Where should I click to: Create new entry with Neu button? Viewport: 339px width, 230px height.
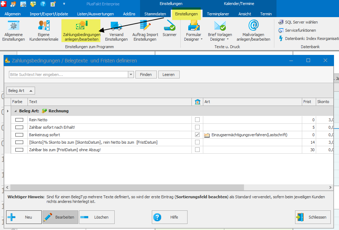click(x=24, y=217)
